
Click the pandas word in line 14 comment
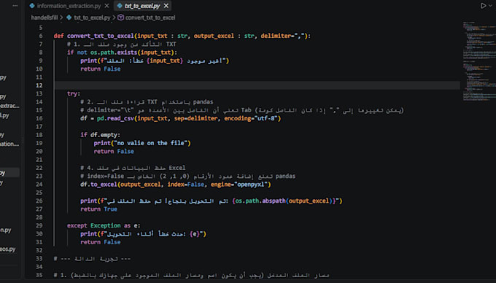(203, 102)
